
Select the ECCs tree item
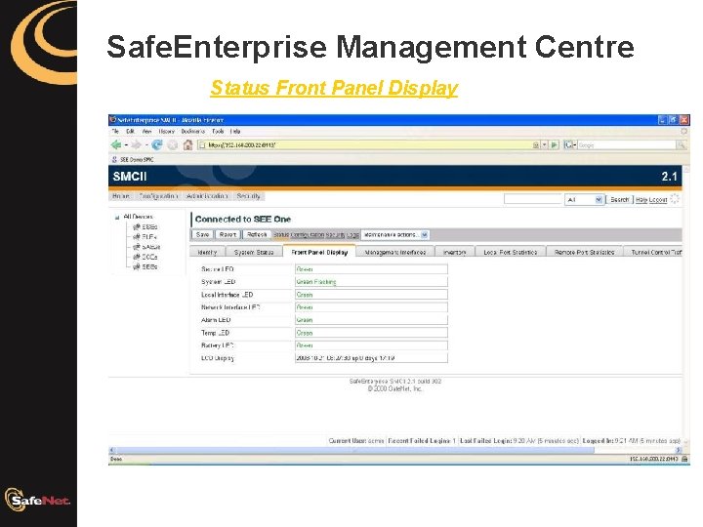pos(149,257)
